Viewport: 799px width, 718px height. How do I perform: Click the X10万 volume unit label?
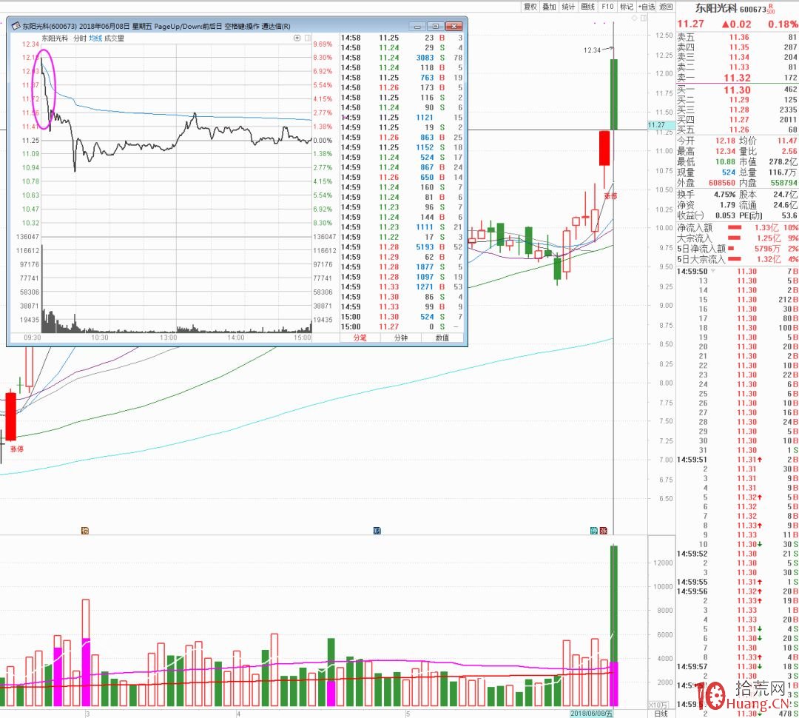coord(658,705)
